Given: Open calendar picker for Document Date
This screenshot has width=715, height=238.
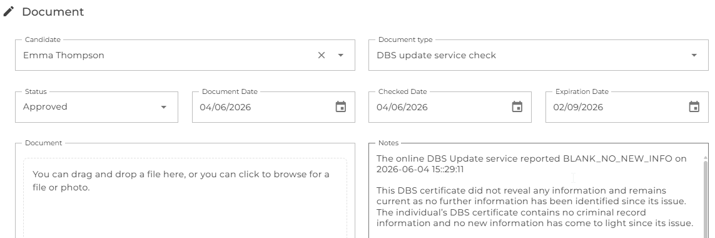Looking at the screenshot, I should [341, 107].
